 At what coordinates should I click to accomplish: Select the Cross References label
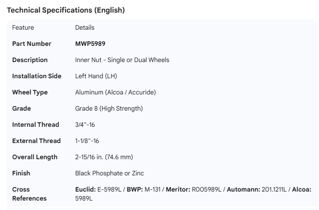30,194
